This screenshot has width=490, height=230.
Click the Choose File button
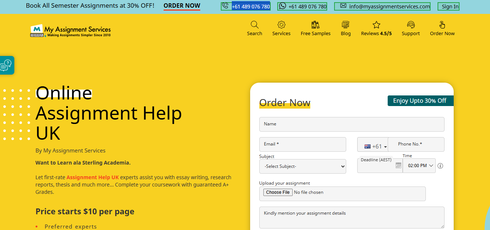278,192
